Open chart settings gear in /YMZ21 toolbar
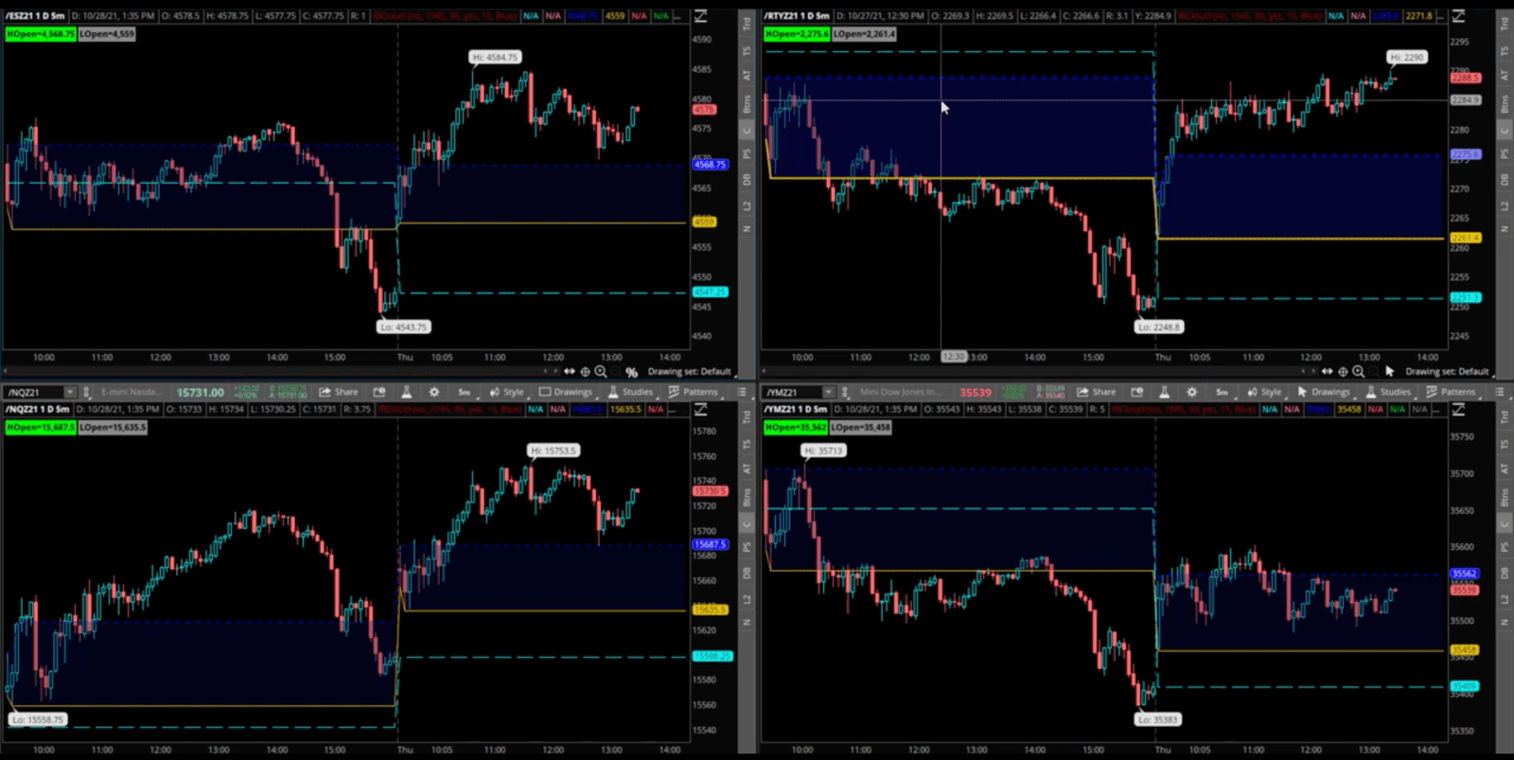Screen dimensions: 1514x760 click(x=1192, y=392)
